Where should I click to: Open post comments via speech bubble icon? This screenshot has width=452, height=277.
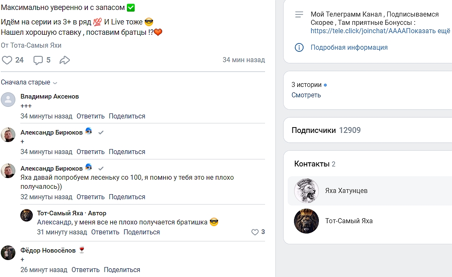pos(38,60)
